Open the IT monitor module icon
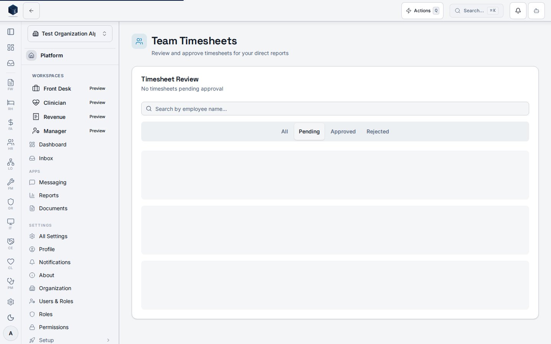This screenshot has height=344, width=551. tap(11, 224)
